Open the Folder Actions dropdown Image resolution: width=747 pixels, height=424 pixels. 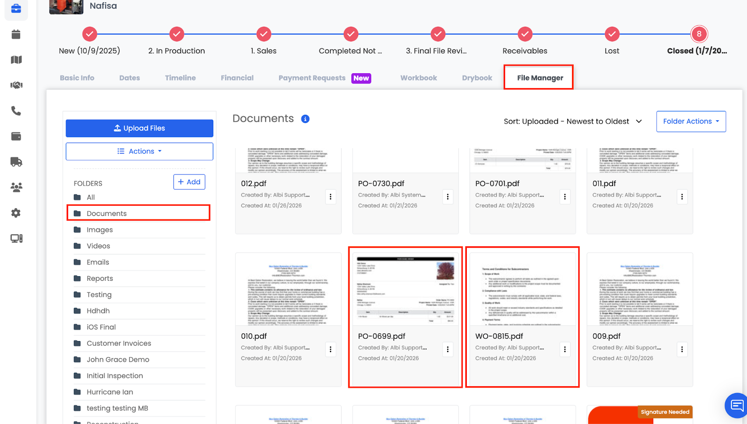tap(691, 122)
